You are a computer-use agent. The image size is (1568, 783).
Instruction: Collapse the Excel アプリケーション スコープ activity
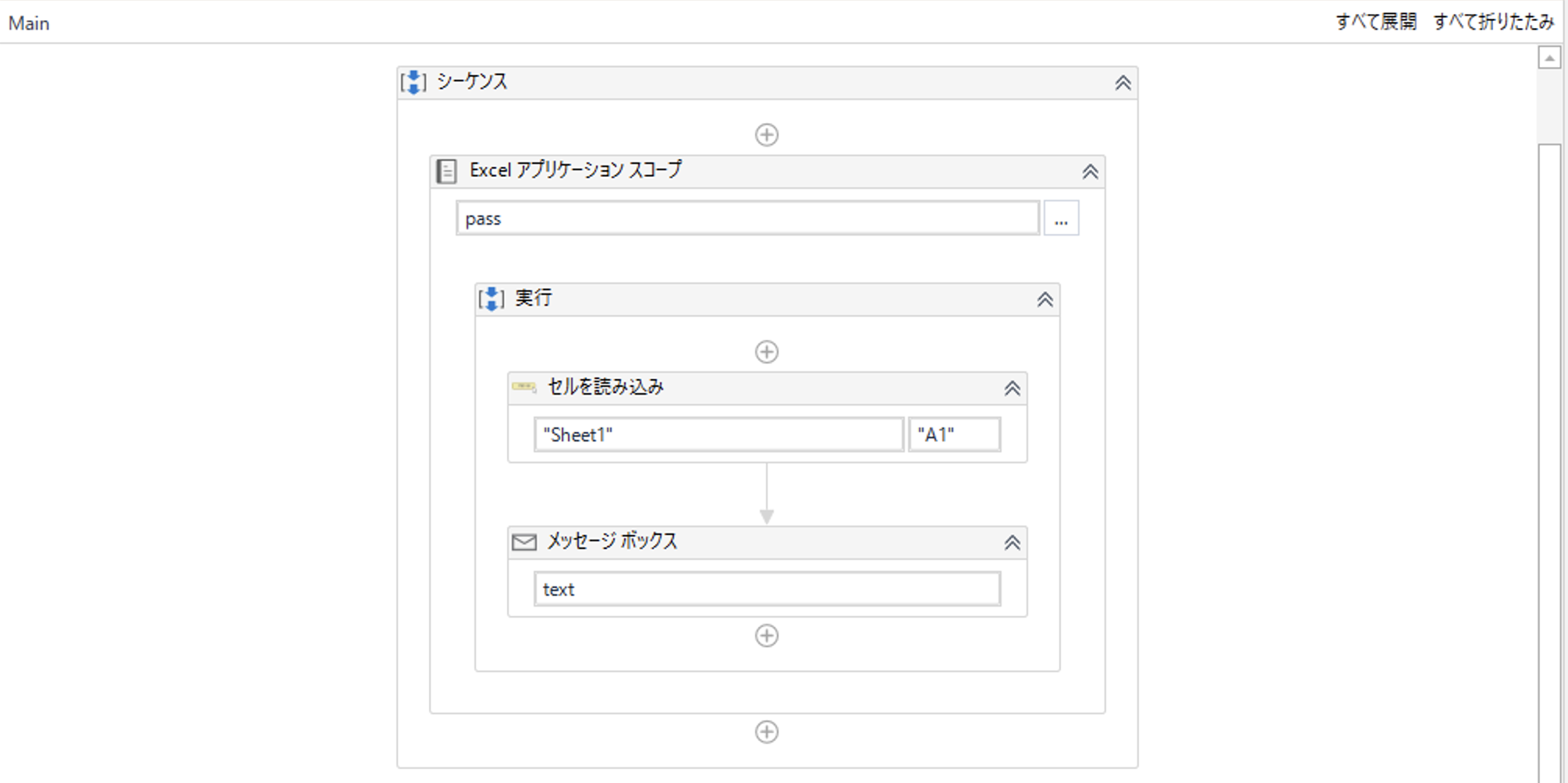1090,172
